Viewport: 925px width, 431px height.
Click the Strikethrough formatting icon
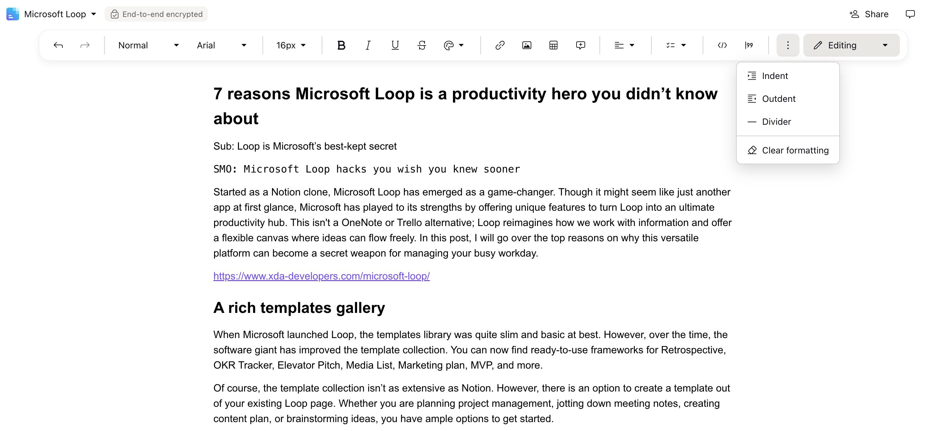[422, 45]
